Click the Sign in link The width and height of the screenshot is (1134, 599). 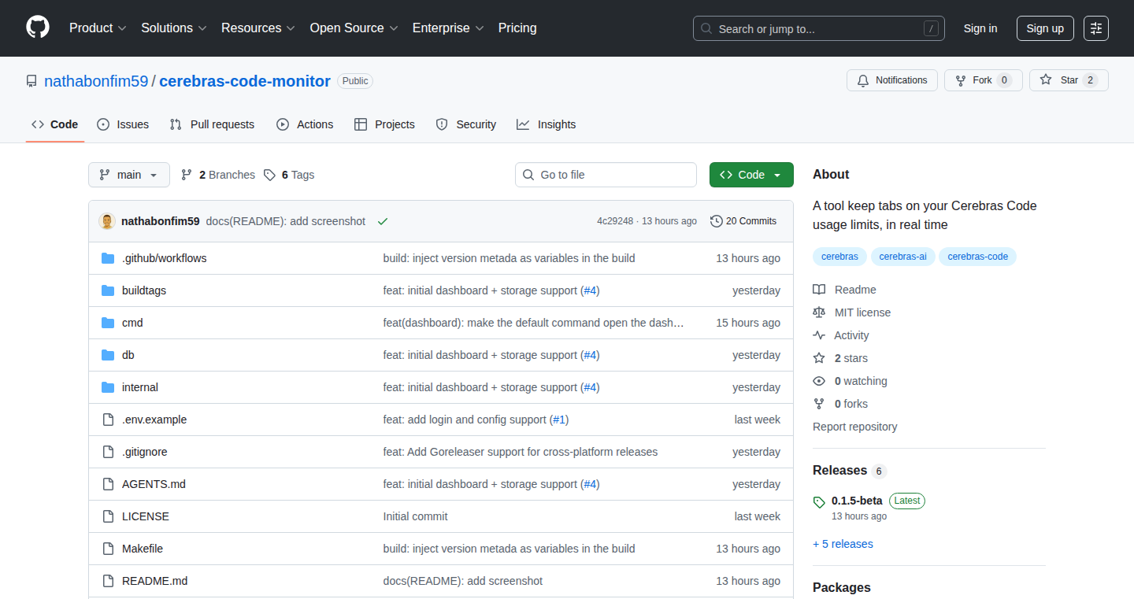pos(980,28)
